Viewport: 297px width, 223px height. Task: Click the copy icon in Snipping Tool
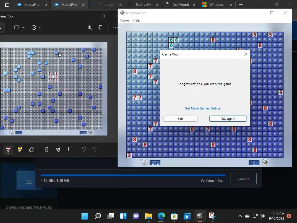(x=100, y=28)
